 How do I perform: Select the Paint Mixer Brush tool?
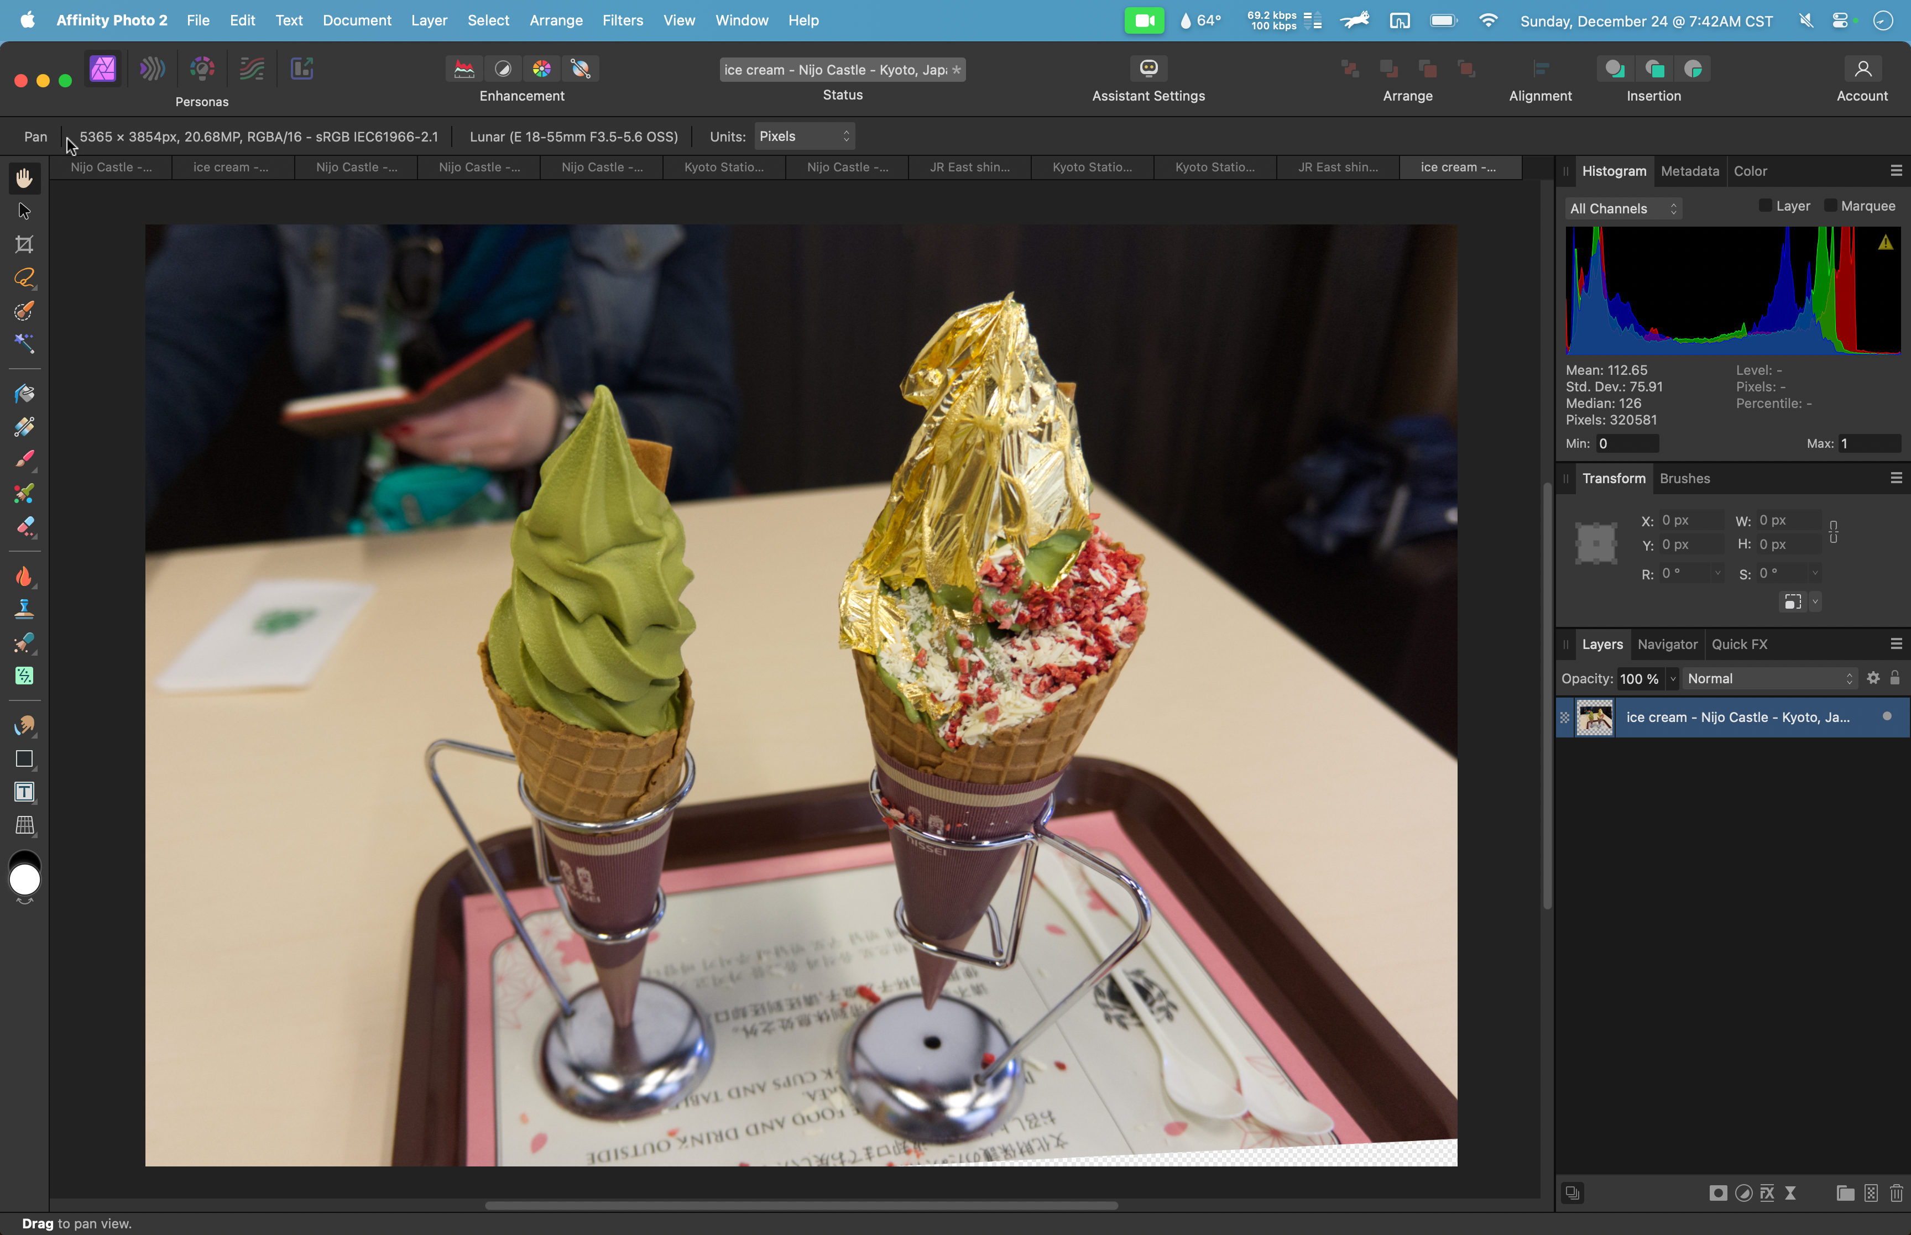pos(24,493)
